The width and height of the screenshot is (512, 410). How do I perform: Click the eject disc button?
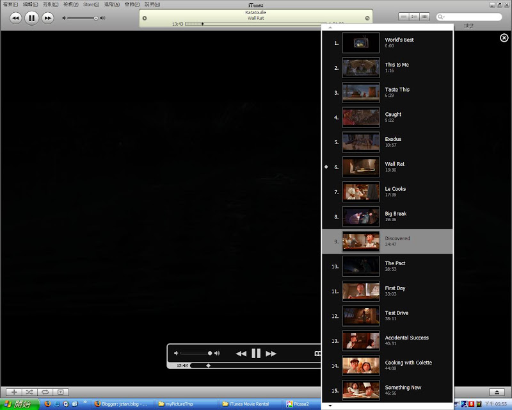click(497, 392)
